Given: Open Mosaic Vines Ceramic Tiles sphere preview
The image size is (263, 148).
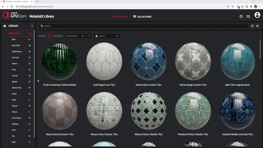Looking at the screenshot, I should coord(104,111).
